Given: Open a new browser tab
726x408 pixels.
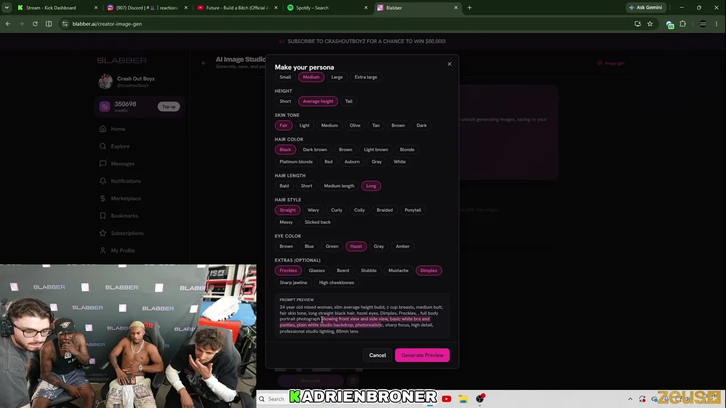Looking at the screenshot, I should [470, 8].
